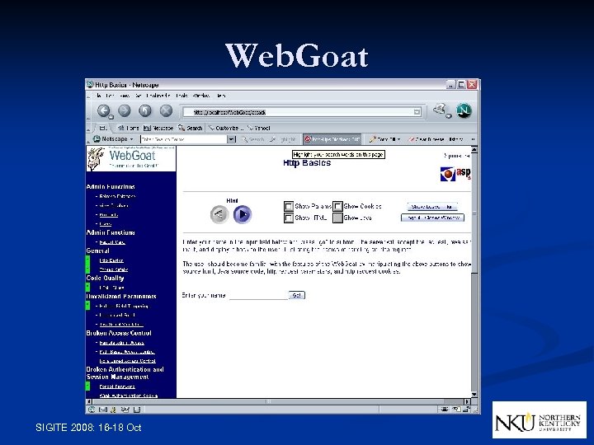Open the Yahoo! bookmark in personal toolbar
Image resolution: width=594 pixels, height=445 pixels.
pos(259,128)
